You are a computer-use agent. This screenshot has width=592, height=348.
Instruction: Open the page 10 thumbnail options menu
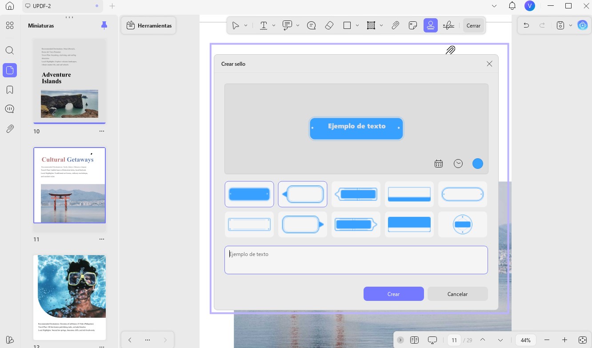[x=102, y=131]
